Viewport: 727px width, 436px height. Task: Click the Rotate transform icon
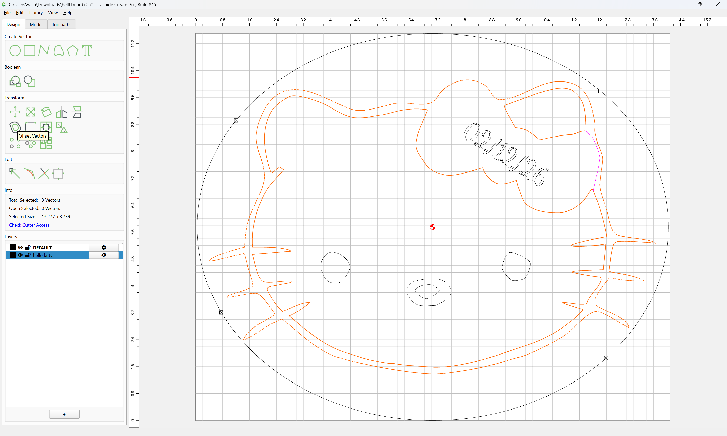pos(46,112)
